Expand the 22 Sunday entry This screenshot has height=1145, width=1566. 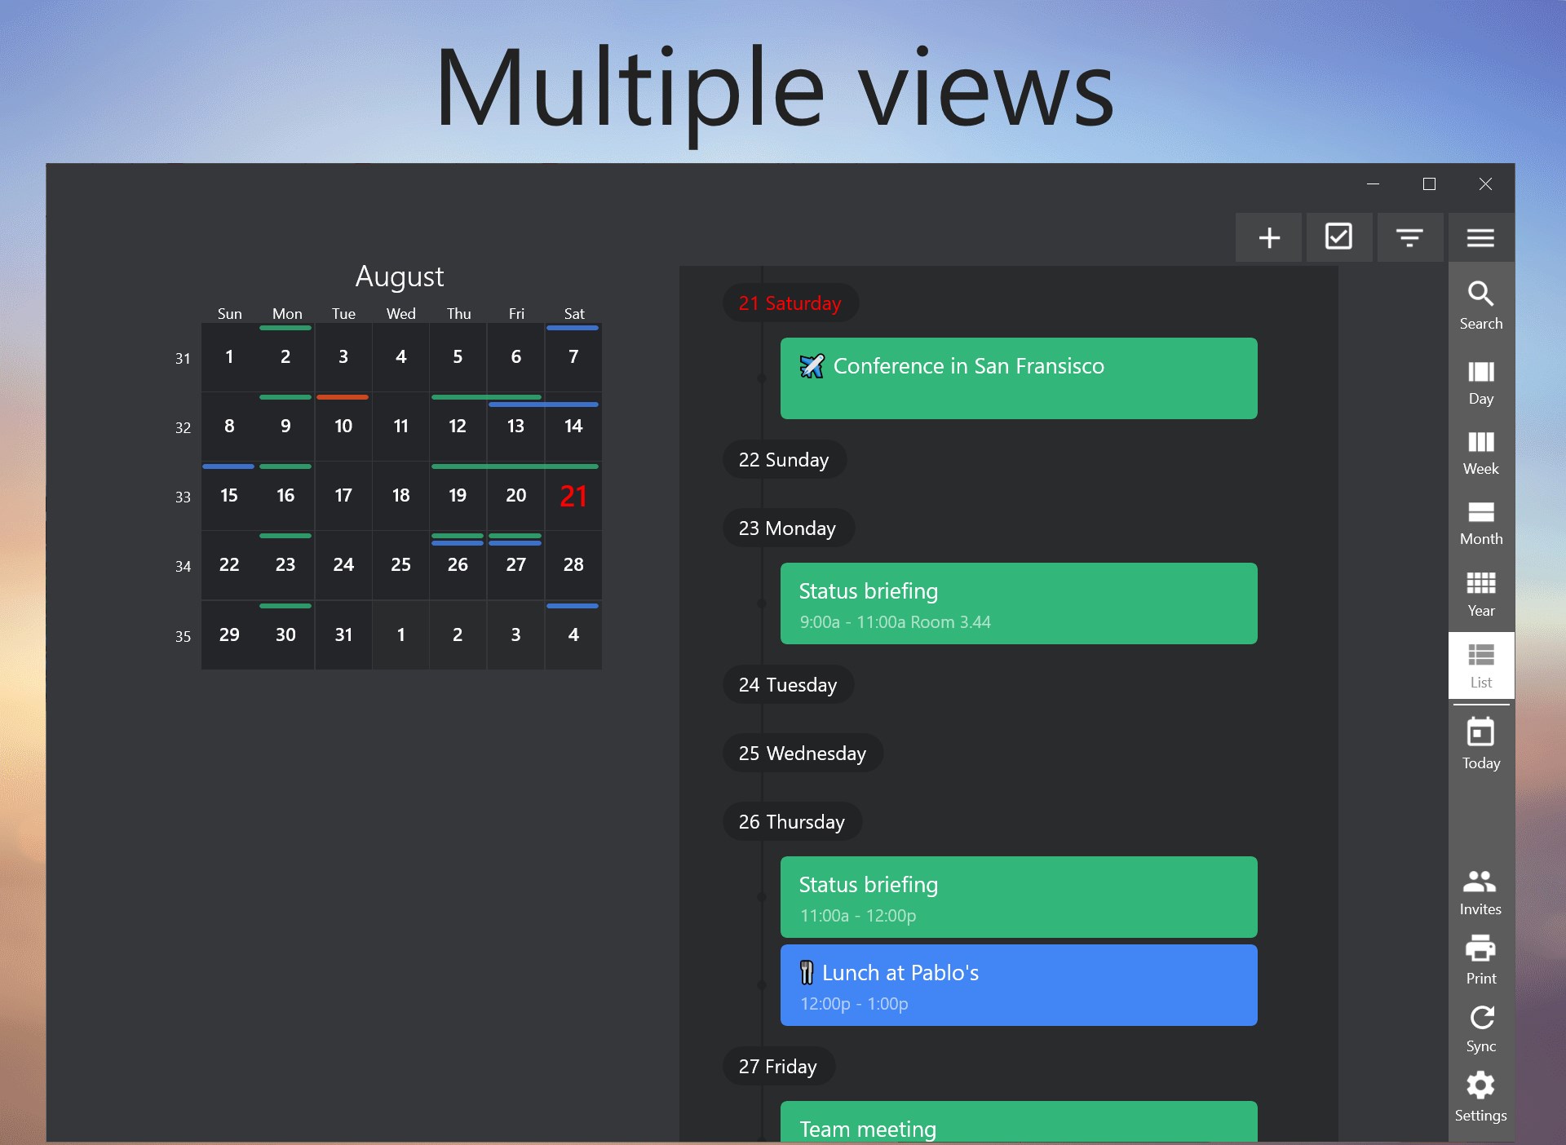(783, 459)
